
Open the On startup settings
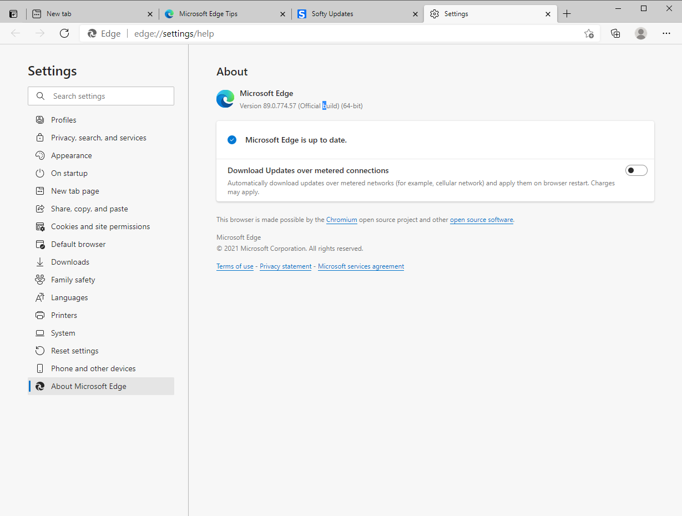(101, 173)
